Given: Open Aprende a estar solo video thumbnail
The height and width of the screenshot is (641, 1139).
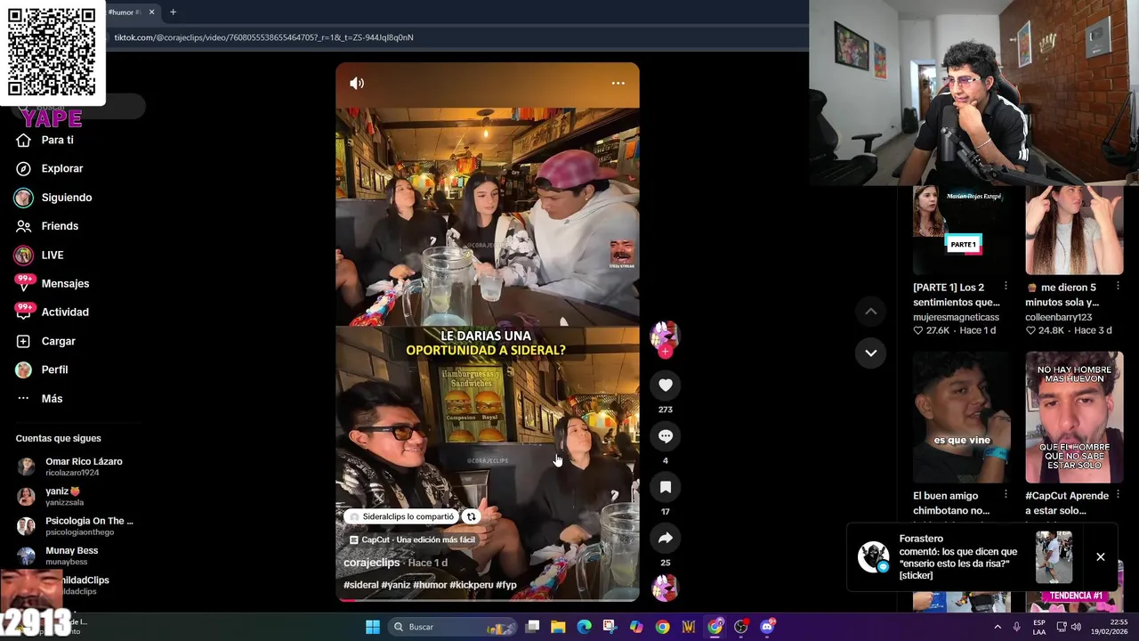Looking at the screenshot, I should 1074,417.
